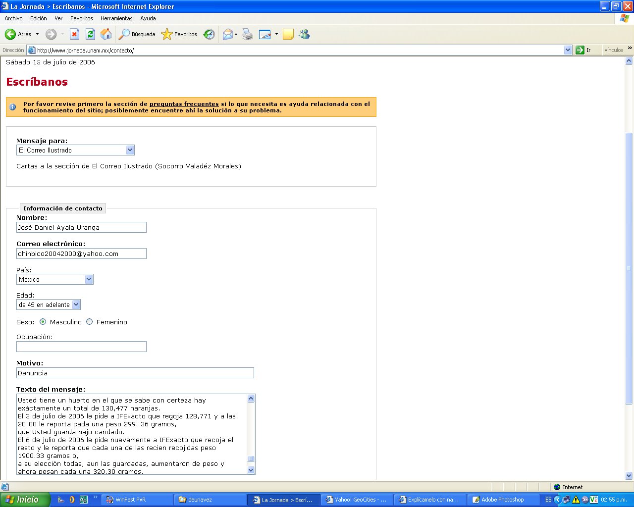This screenshot has height=507, width=634.
Task: Open the Búsqueda search magnifier
Action: tap(124, 34)
